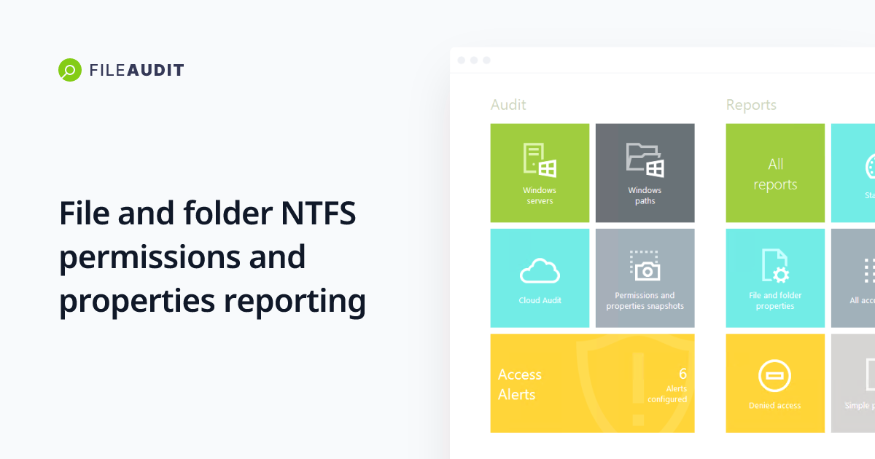
Task: Click the All reports tile
Action: click(x=775, y=173)
